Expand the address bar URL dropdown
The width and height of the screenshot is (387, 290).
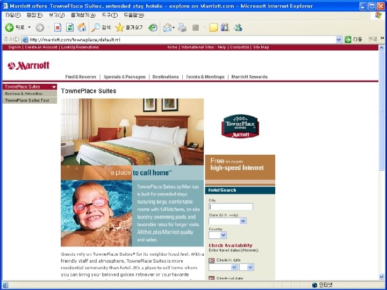click(x=339, y=39)
